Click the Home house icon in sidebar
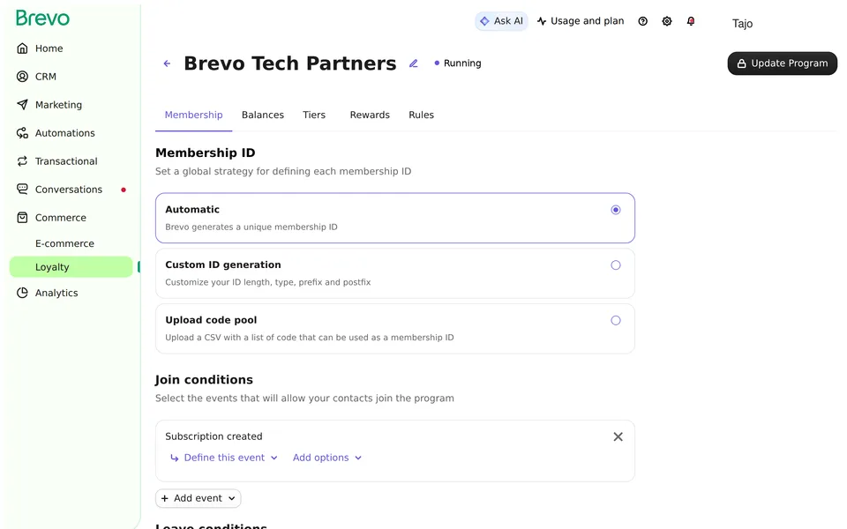Image resolution: width=847 pixels, height=529 pixels. pos(22,48)
